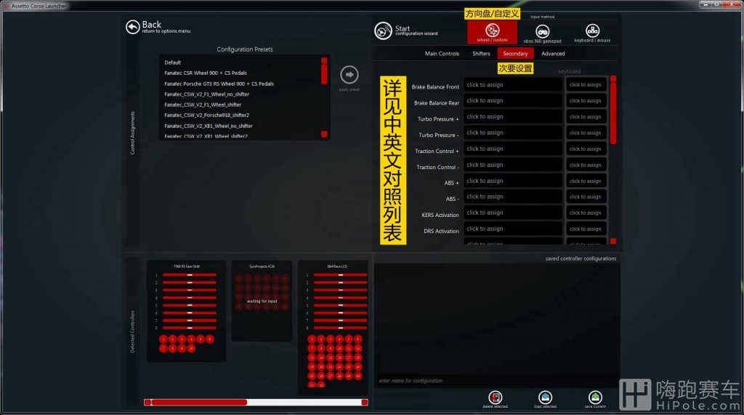Click detected controllers horizontal scrollbar thumb
The height and width of the screenshot is (415, 744).
coord(199,402)
